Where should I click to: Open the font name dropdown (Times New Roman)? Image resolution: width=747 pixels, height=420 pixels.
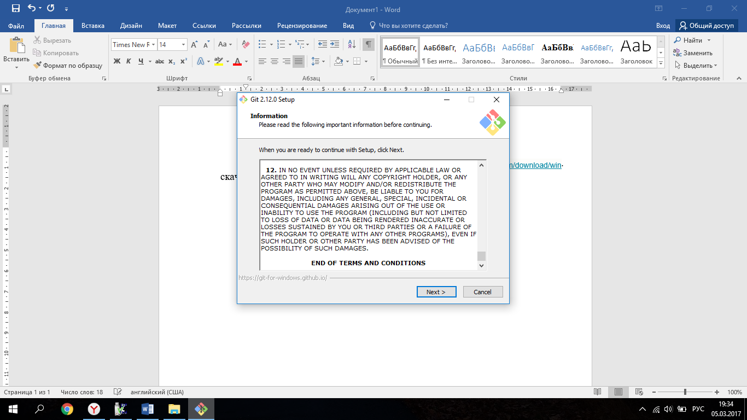pos(154,45)
